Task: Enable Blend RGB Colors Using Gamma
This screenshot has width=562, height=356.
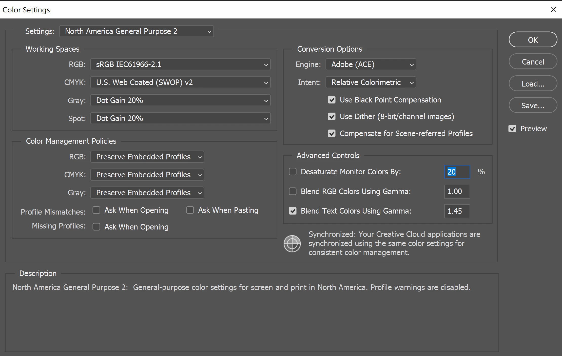Action: [x=293, y=191]
